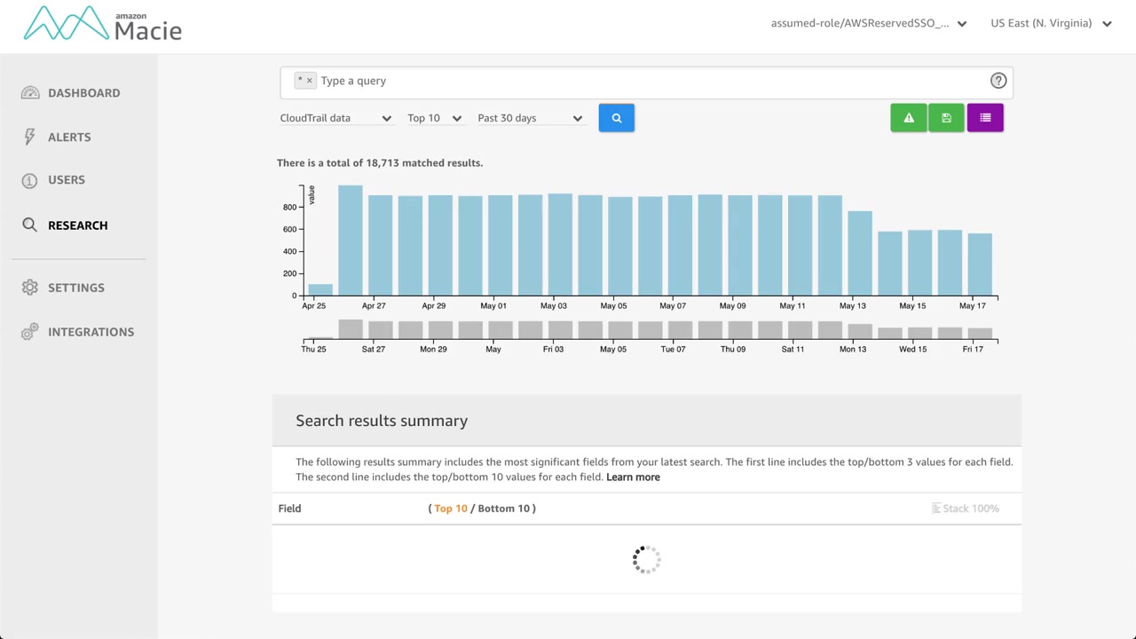
Task: Go to the Alerts section
Action: point(69,138)
